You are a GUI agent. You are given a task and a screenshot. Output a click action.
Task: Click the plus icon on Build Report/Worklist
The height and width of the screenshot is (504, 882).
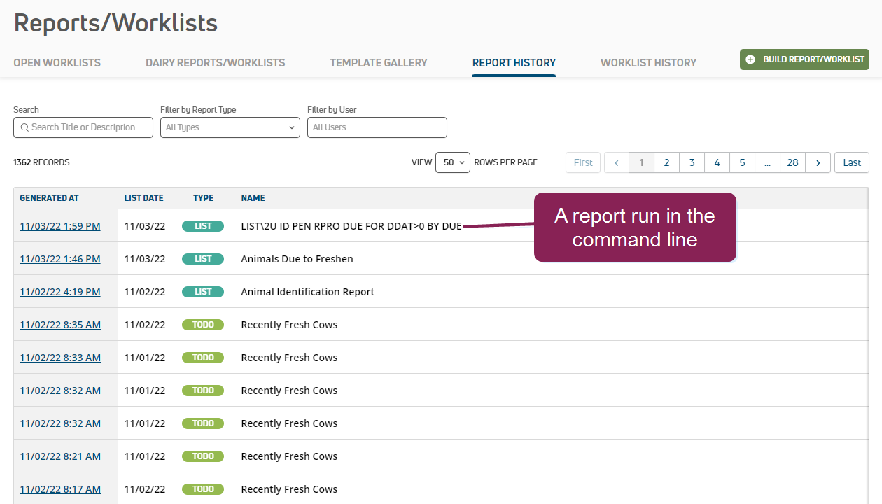pos(750,59)
